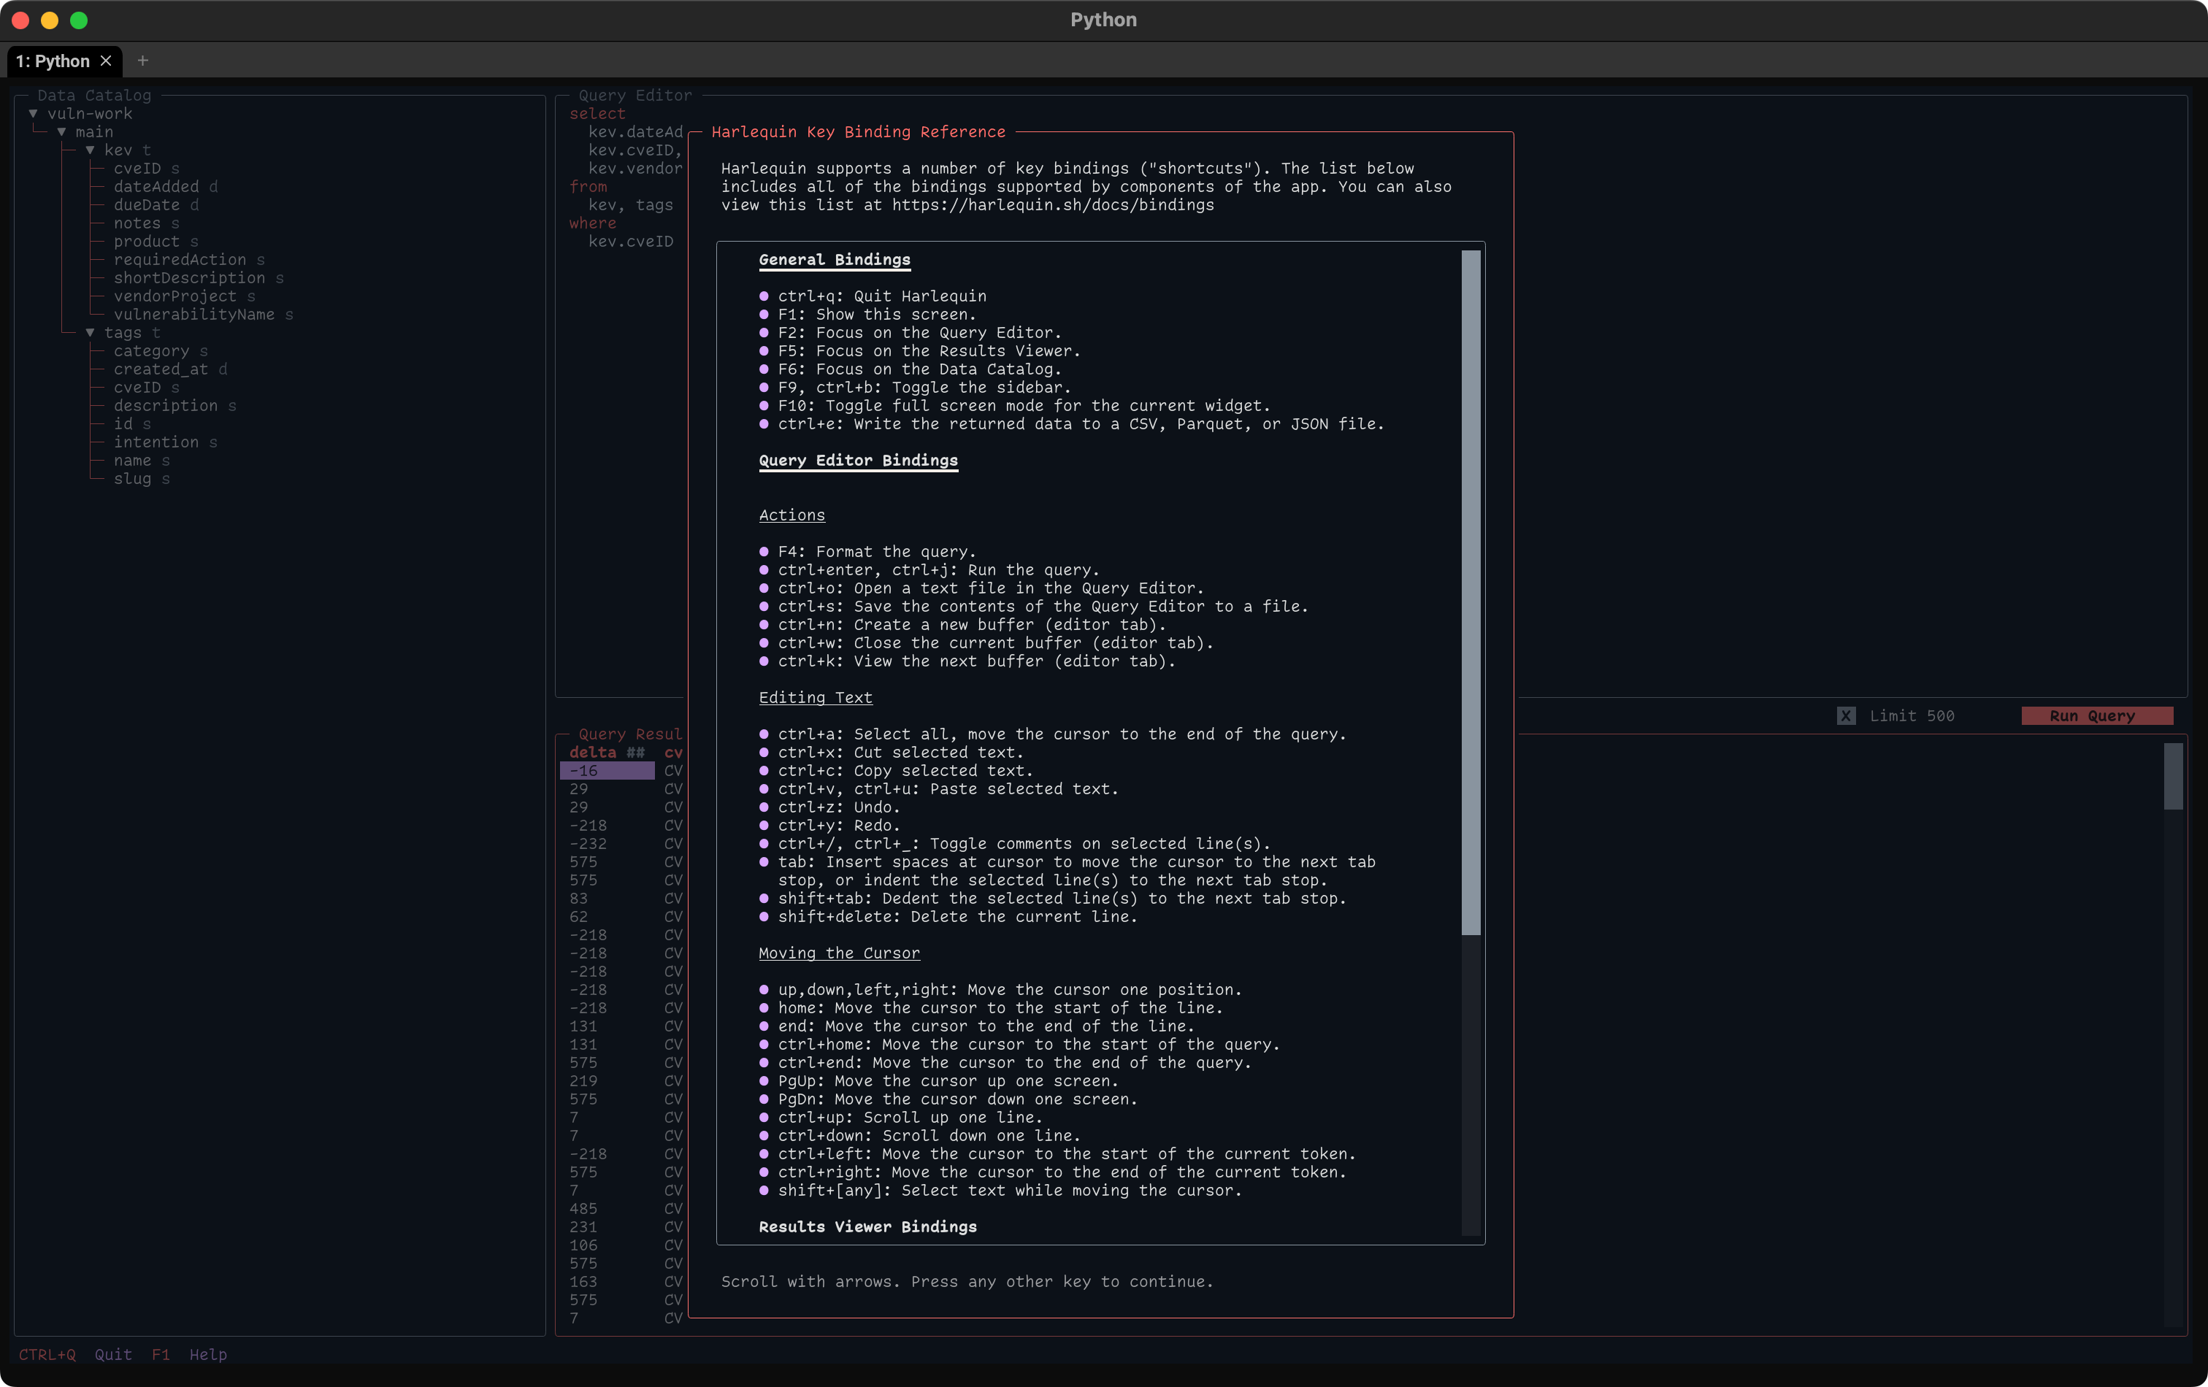Click the yellow macOS minimize button
The image size is (2208, 1387).
(x=50, y=20)
